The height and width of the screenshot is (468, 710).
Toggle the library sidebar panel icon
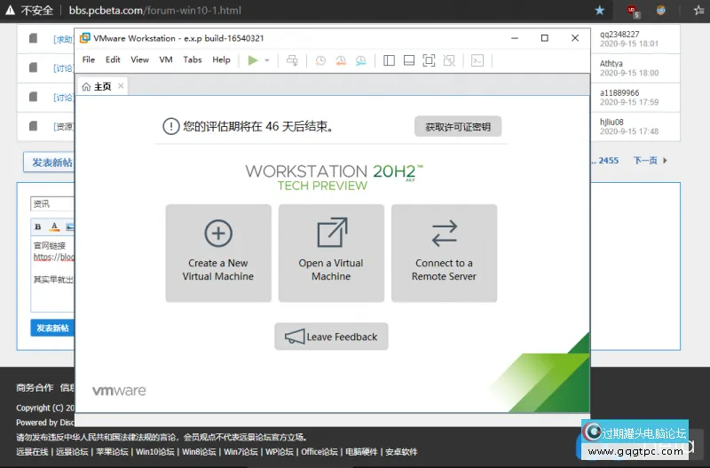pos(389,60)
